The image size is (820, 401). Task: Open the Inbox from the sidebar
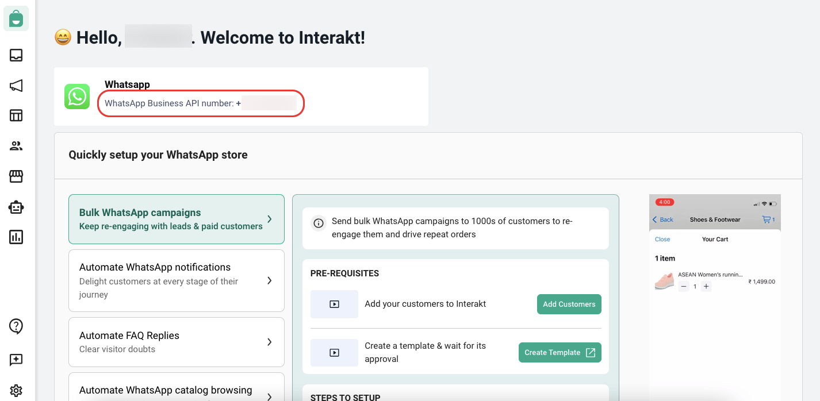click(16, 55)
